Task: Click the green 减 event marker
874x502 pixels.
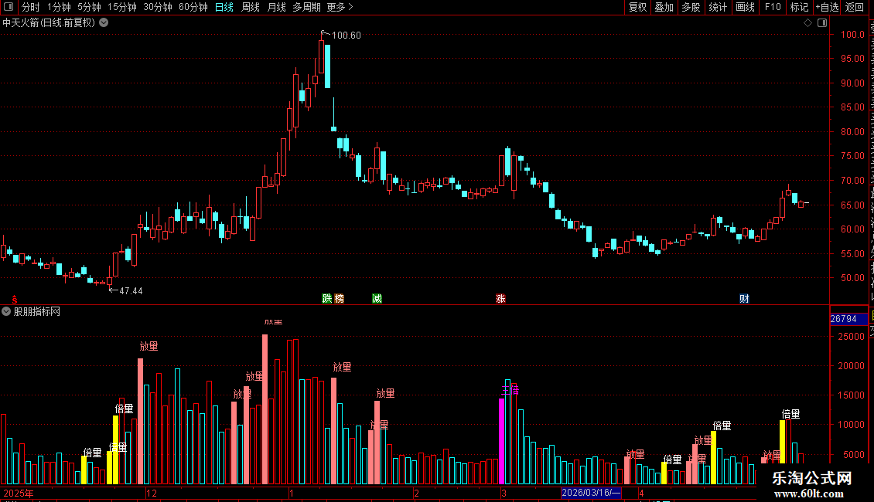Action: pyautogui.click(x=377, y=299)
